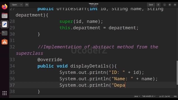The width and height of the screenshot is (178, 100).
Task: Click line number 31 in gutter
Action: click(x=12, y=41)
